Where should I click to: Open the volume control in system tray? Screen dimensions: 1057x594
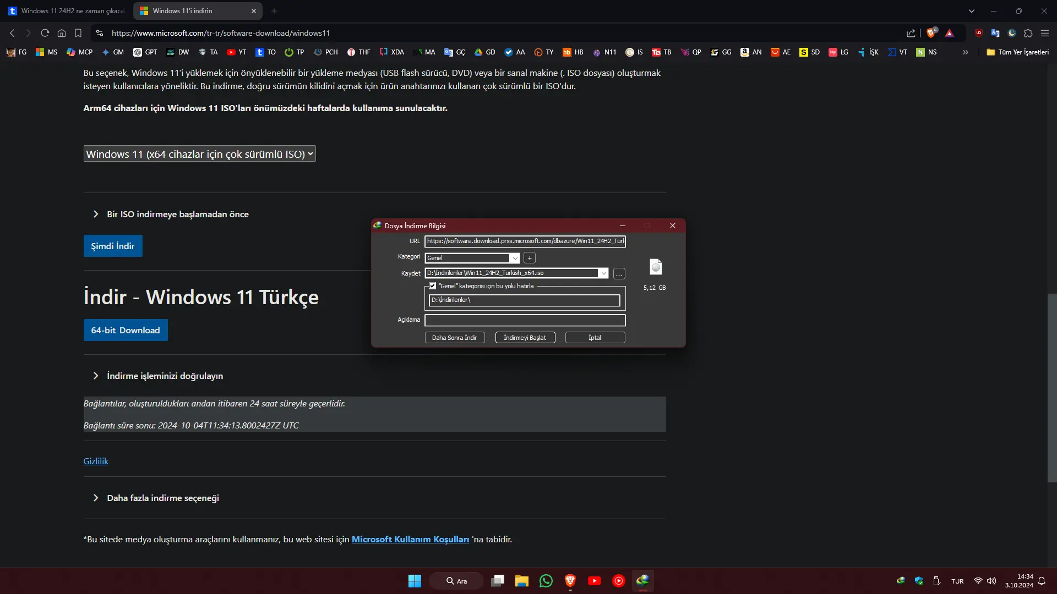(991, 581)
